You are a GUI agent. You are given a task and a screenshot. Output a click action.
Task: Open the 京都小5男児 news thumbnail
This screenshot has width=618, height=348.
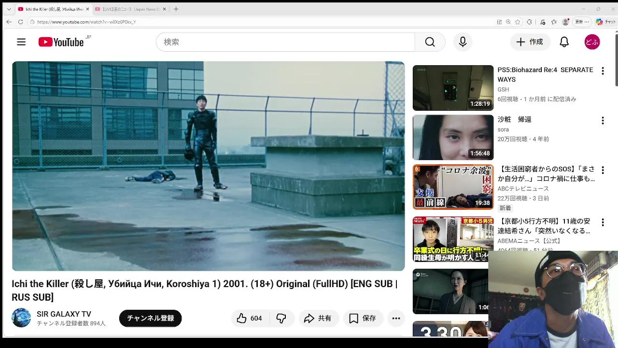[x=453, y=239]
